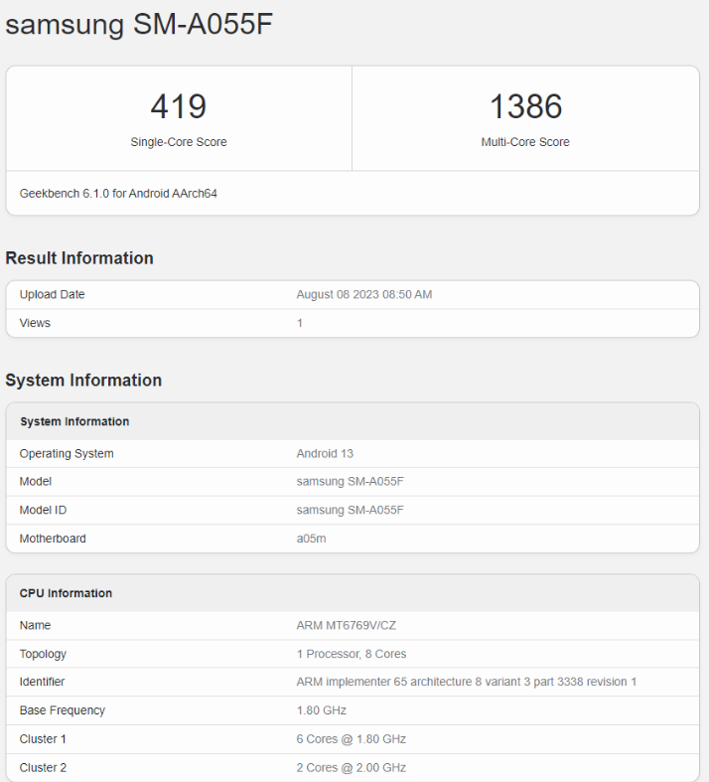Click Geekbench 6.1.0 for Android AArch64 text
The width and height of the screenshot is (709, 782).
pos(118,194)
